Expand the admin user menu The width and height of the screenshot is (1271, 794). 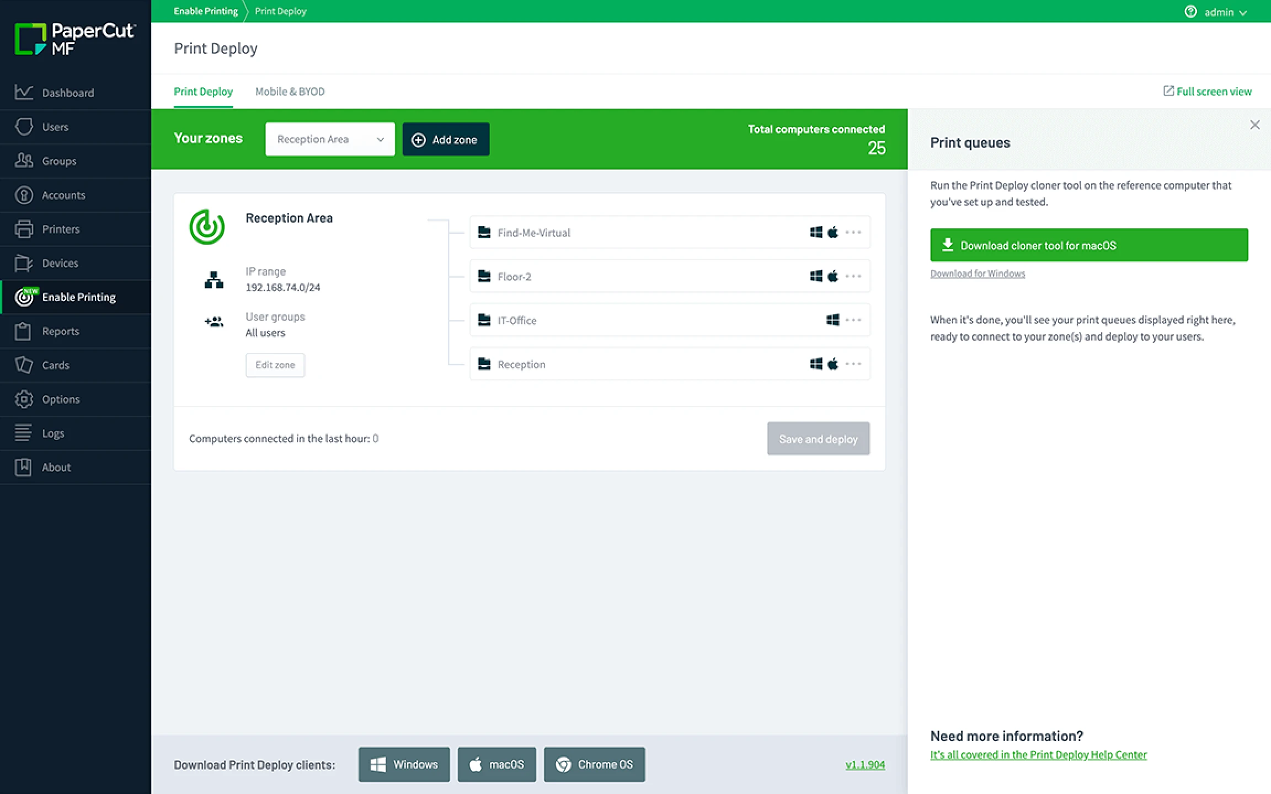[x=1225, y=12]
